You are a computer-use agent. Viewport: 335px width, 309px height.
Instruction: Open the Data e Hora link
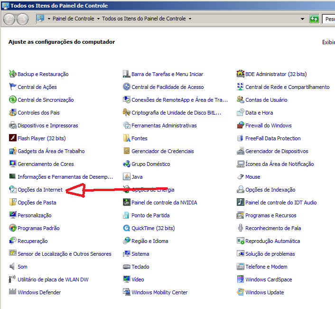pos(259,113)
